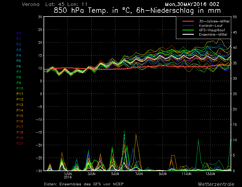Click the 1JUN 2016 date axis label

coord(68,175)
